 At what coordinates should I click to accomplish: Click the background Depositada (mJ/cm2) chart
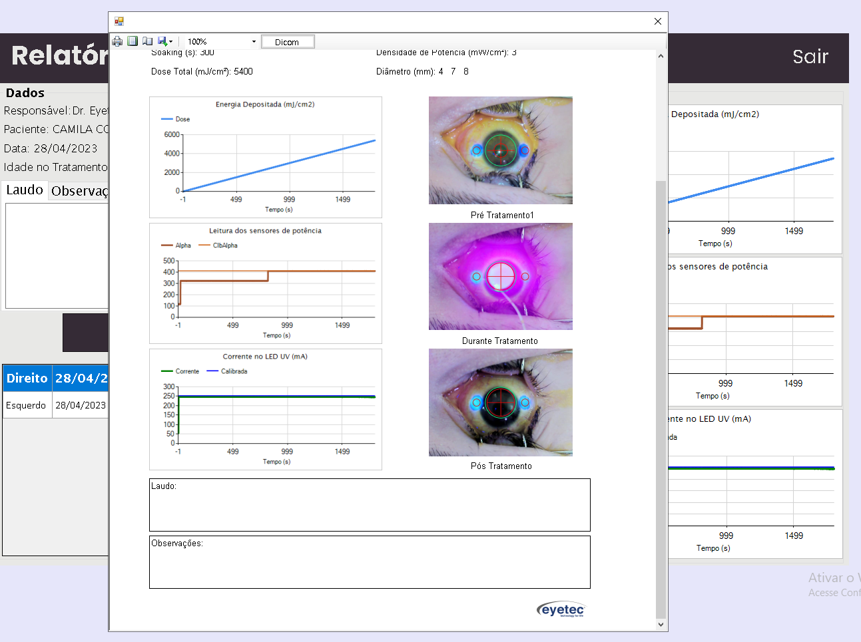click(x=754, y=179)
